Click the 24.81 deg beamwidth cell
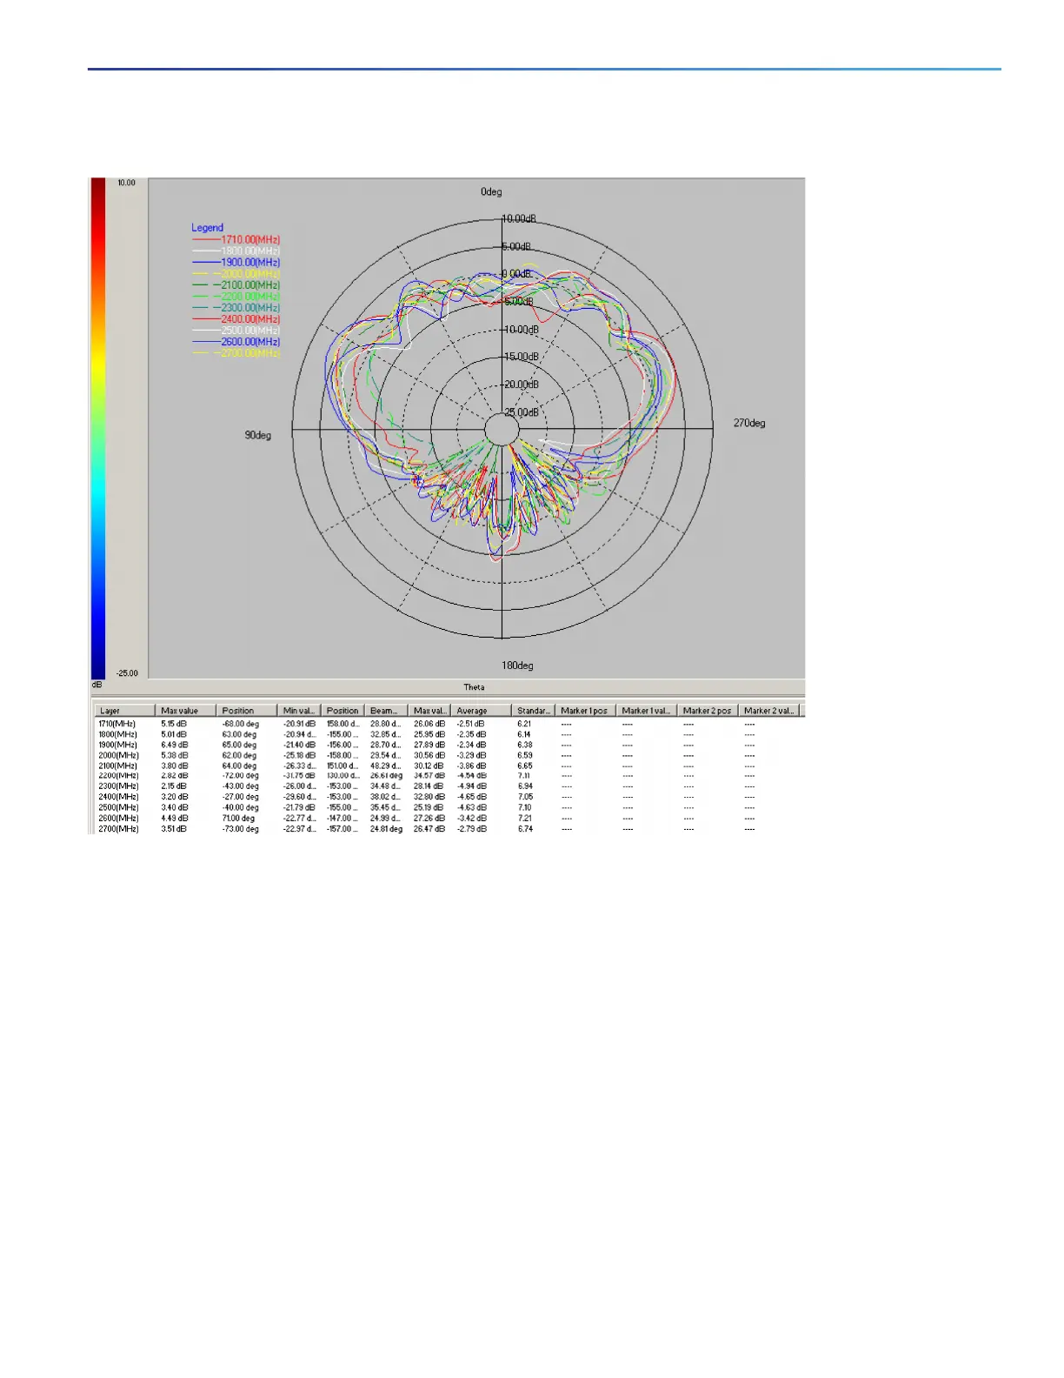The height and width of the screenshot is (1378, 1064). coord(387,829)
